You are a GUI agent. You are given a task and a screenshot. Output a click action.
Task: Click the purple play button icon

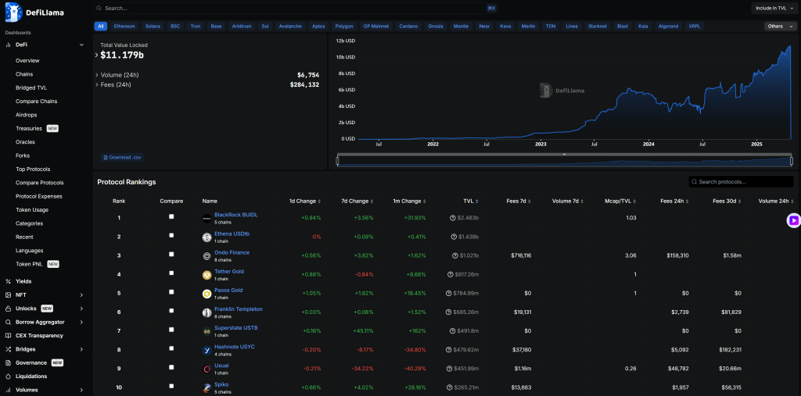793,220
